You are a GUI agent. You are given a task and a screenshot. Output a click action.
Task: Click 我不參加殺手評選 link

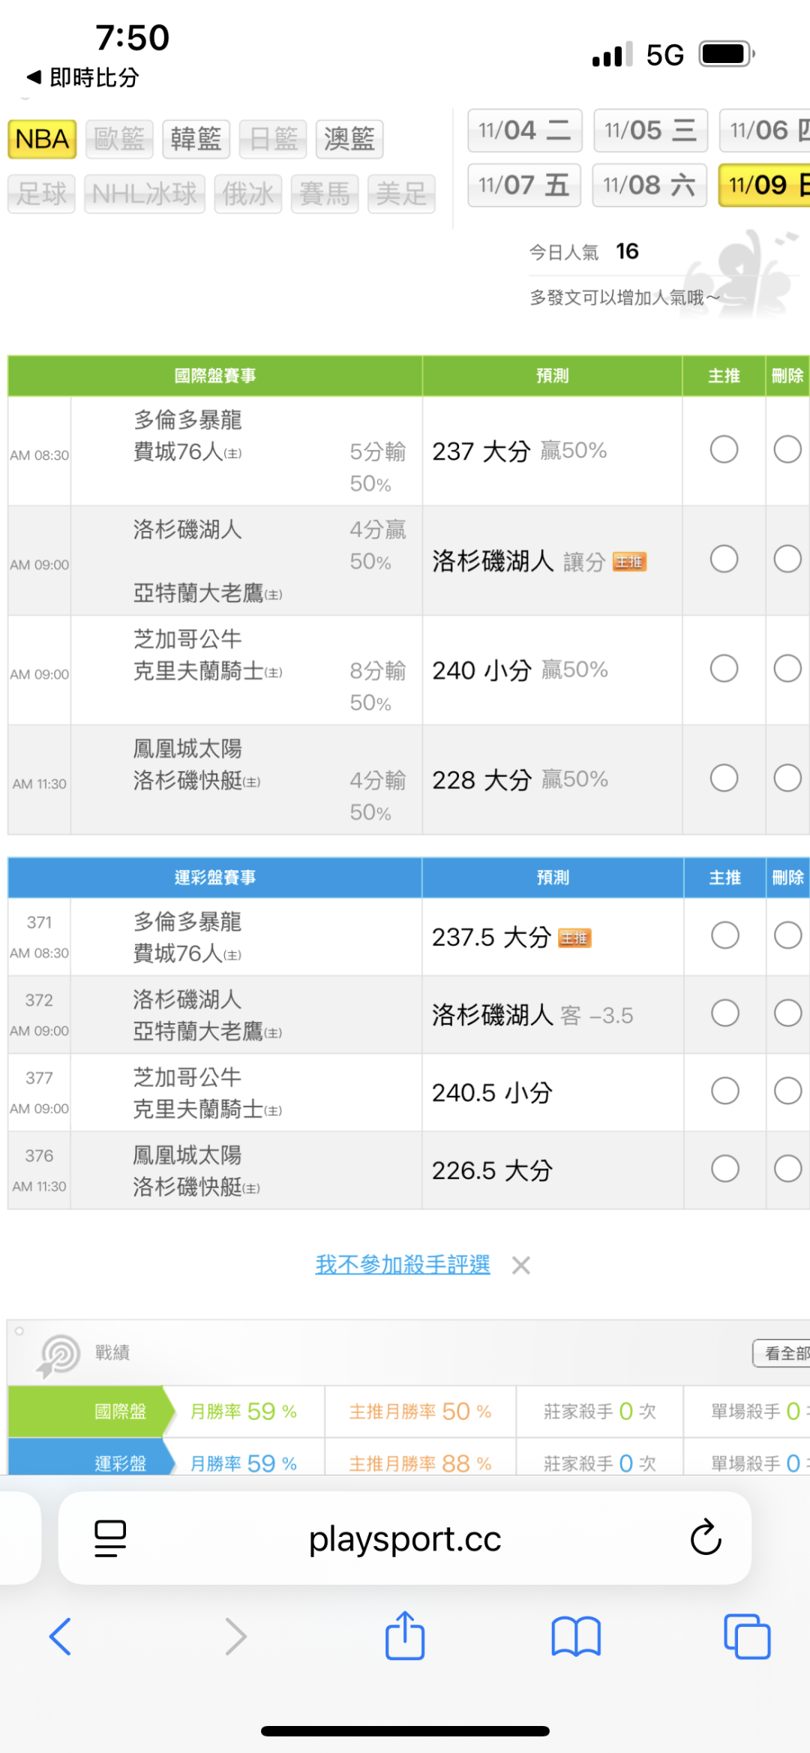[403, 1265]
